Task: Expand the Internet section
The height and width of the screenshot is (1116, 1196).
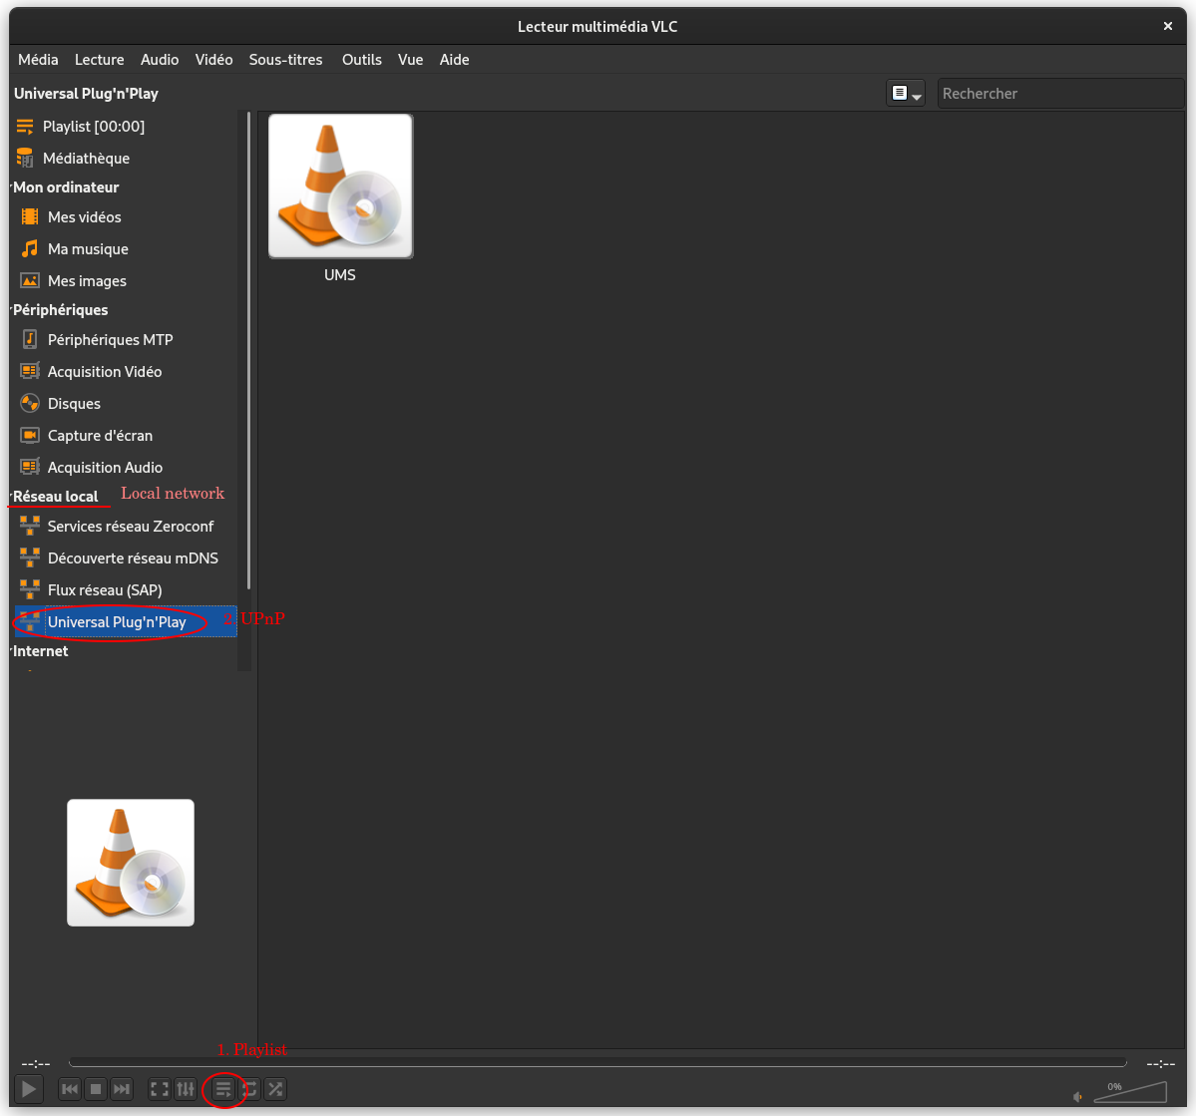Action: pyautogui.click(x=40, y=651)
